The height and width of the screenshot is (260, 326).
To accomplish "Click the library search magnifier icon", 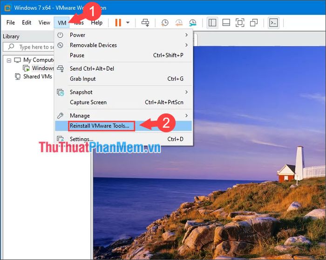I will (x=11, y=47).
